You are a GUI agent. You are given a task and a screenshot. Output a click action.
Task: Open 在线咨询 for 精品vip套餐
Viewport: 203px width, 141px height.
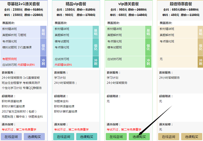point(63,137)
